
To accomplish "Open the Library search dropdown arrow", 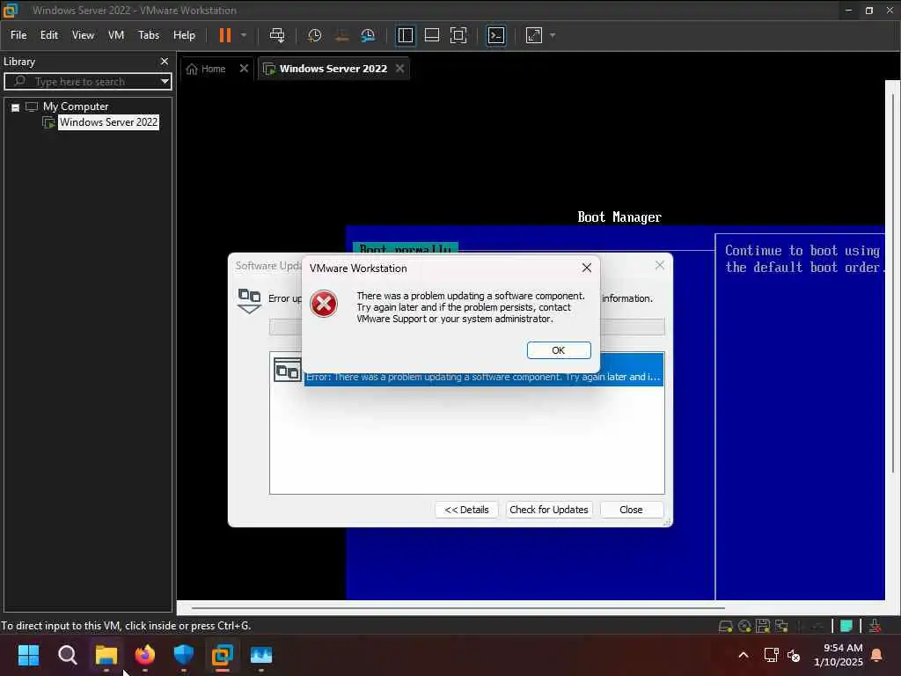I will pos(165,81).
